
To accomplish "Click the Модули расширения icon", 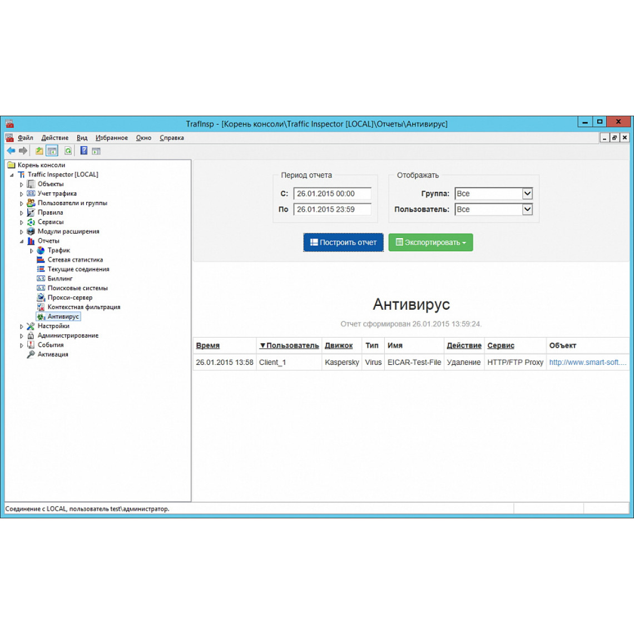I will 31,231.
